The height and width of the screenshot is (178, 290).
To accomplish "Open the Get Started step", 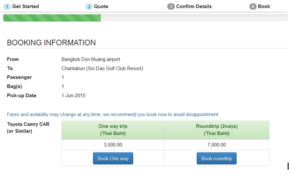I will 26,7.
